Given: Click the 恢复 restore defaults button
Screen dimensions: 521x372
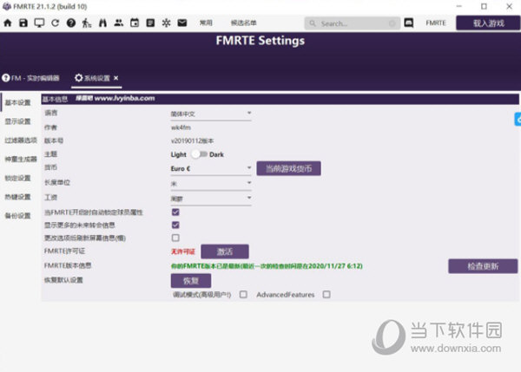Looking at the screenshot, I should pyautogui.click(x=191, y=281).
